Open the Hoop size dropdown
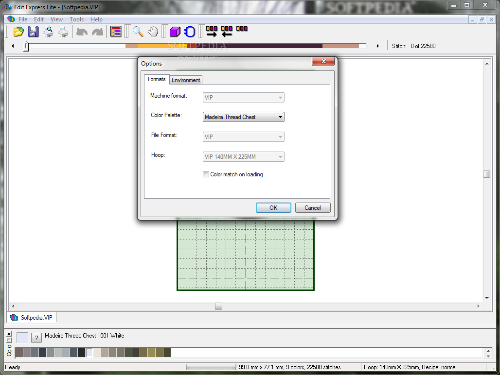 coord(244,156)
